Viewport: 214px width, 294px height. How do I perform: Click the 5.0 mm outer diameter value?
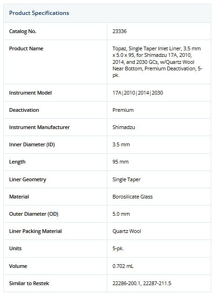coord(121,214)
